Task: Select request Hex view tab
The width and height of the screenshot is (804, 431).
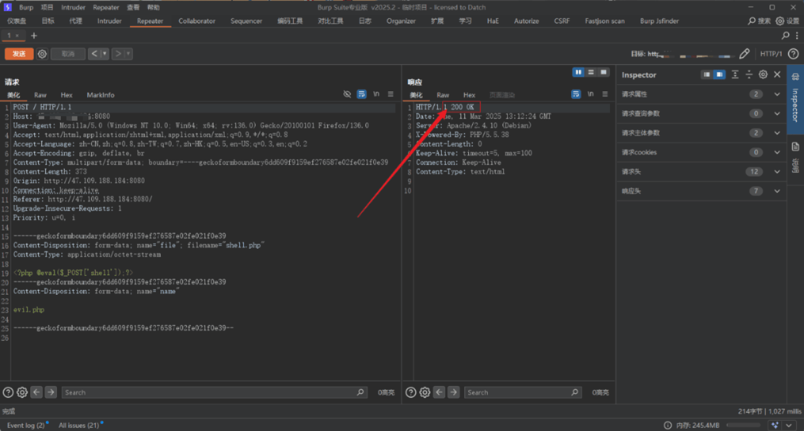Action: 67,95
